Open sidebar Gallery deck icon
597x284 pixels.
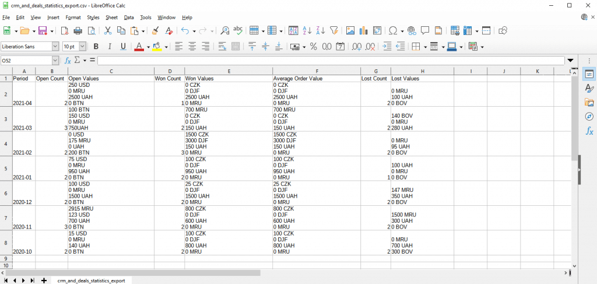[589, 103]
